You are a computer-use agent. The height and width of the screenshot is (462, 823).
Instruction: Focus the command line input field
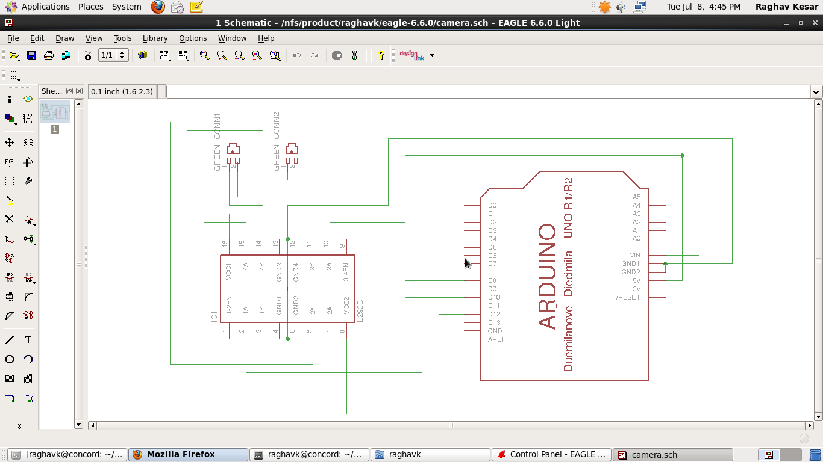[x=489, y=92]
